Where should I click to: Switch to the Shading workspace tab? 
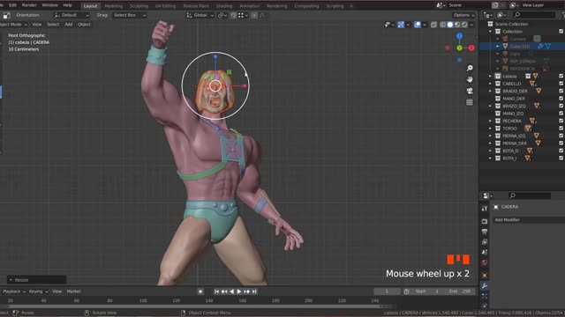coord(224,6)
